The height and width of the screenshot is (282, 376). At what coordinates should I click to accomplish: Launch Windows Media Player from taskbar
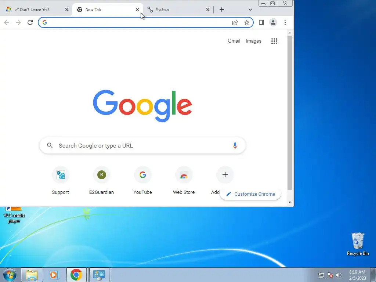pos(54,275)
